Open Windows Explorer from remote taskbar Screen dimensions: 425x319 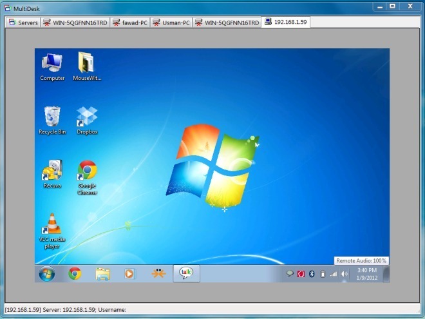point(103,274)
